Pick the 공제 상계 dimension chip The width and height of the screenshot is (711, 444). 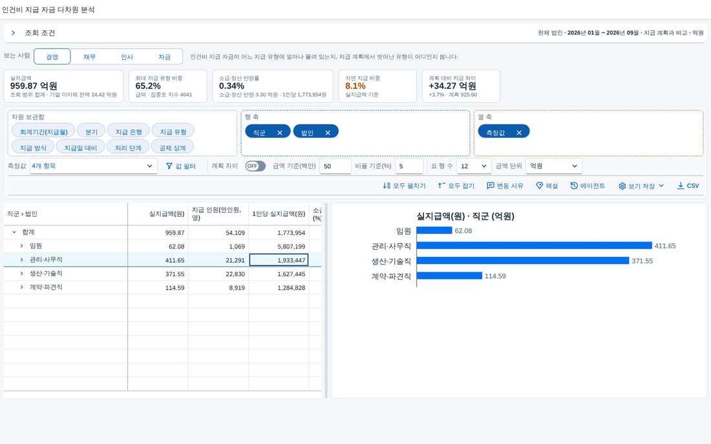[x=173, y=148]
